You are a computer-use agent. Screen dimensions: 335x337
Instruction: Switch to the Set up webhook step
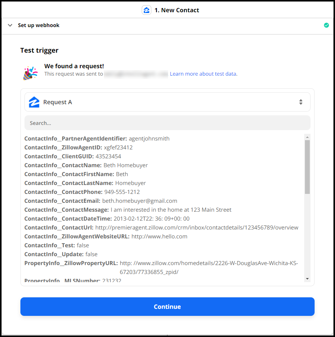(x=38, y=25)
